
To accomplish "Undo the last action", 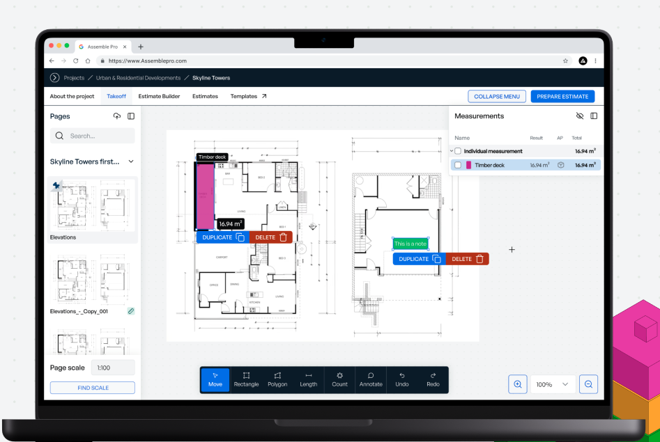I will (401, 380).
